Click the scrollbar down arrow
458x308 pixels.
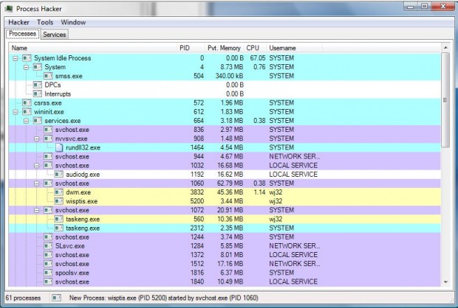click(x=445, y=281)
